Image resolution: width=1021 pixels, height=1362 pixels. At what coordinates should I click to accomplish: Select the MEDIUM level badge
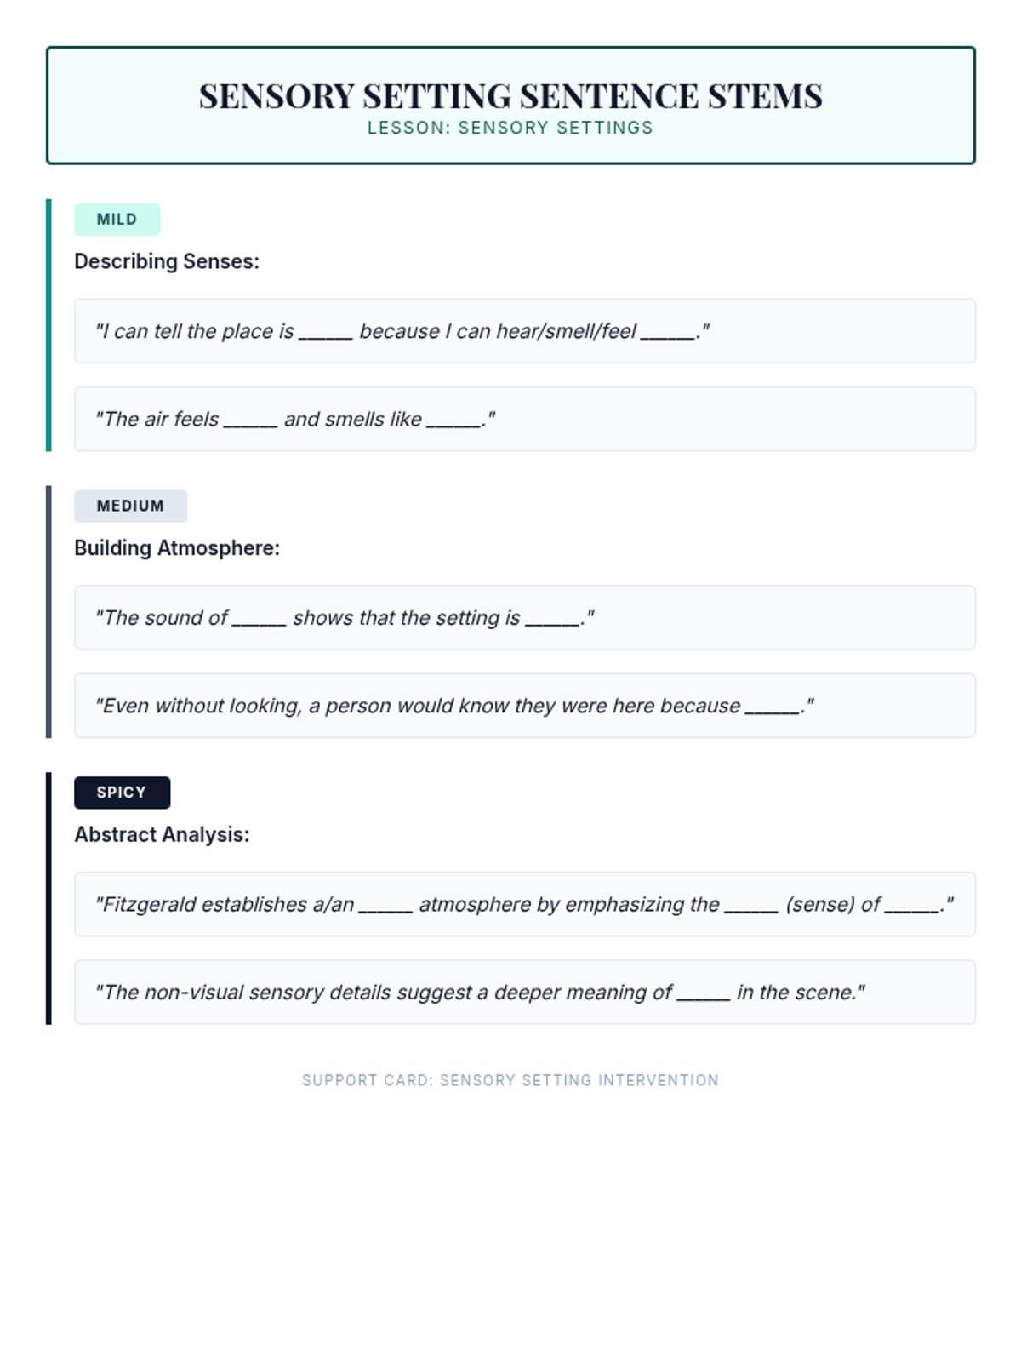coord(130,506)
